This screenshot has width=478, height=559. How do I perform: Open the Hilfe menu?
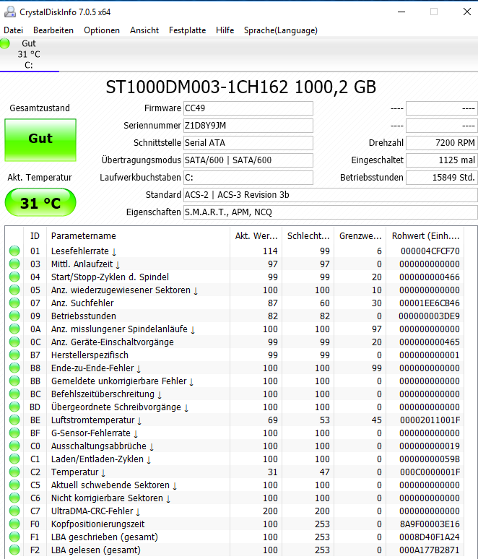(225, 30)
